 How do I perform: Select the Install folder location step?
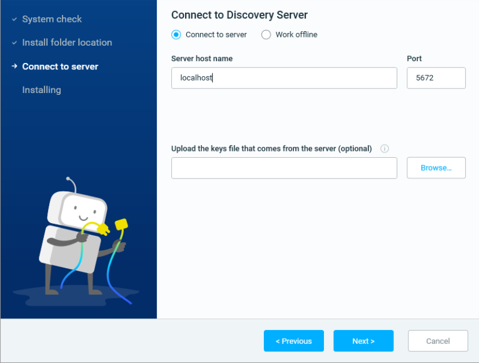(x=67, y=42)
